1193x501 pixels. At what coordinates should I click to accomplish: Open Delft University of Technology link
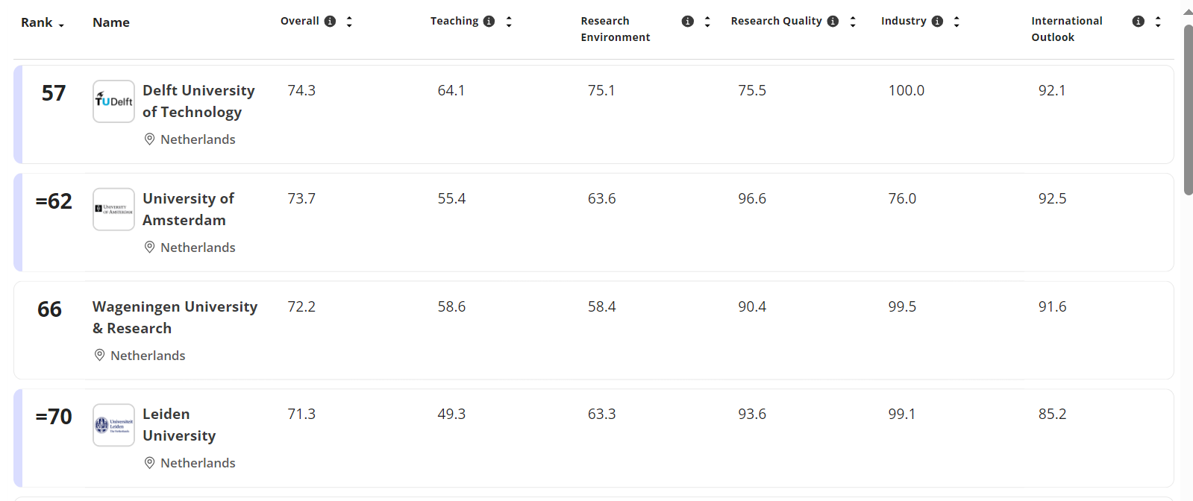[x=198, y=101]
